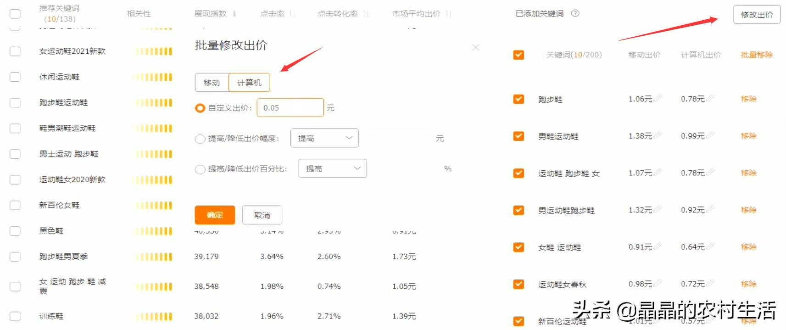Click keyword text 鞋男潮鞋运动鞋
Image resolution: width=786 pixels, height=330 pixels.
pyautogui.click(x=67, y=128)
